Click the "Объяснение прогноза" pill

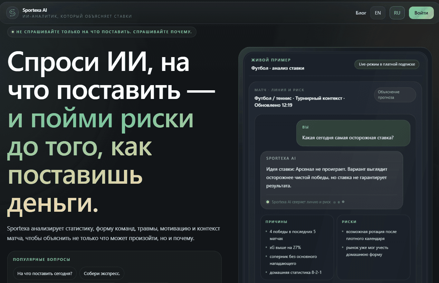click(395, 94)
